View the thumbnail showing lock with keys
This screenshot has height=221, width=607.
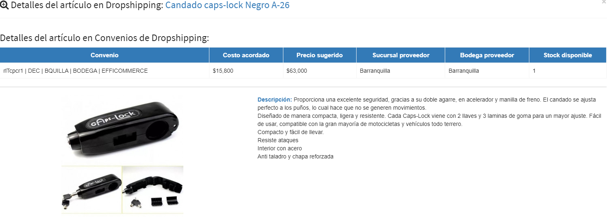point(91,189)
